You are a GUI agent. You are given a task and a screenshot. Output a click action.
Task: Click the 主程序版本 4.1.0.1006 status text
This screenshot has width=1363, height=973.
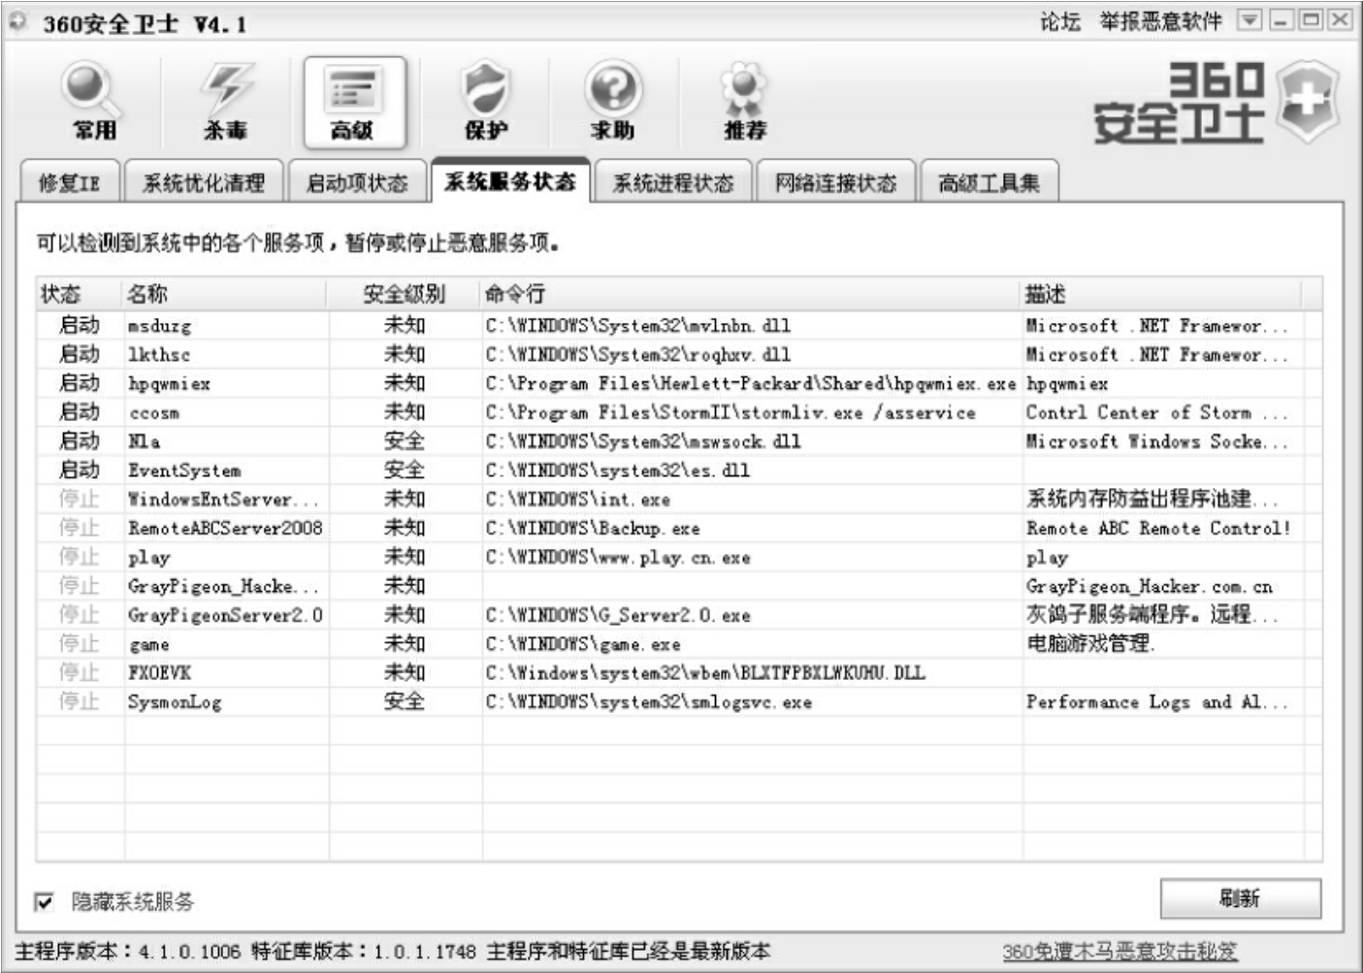[127, 952]
